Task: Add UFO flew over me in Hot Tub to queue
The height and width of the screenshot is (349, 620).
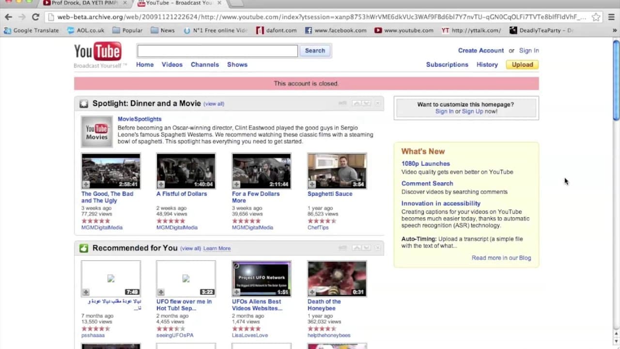Action: tap(161, 292)
